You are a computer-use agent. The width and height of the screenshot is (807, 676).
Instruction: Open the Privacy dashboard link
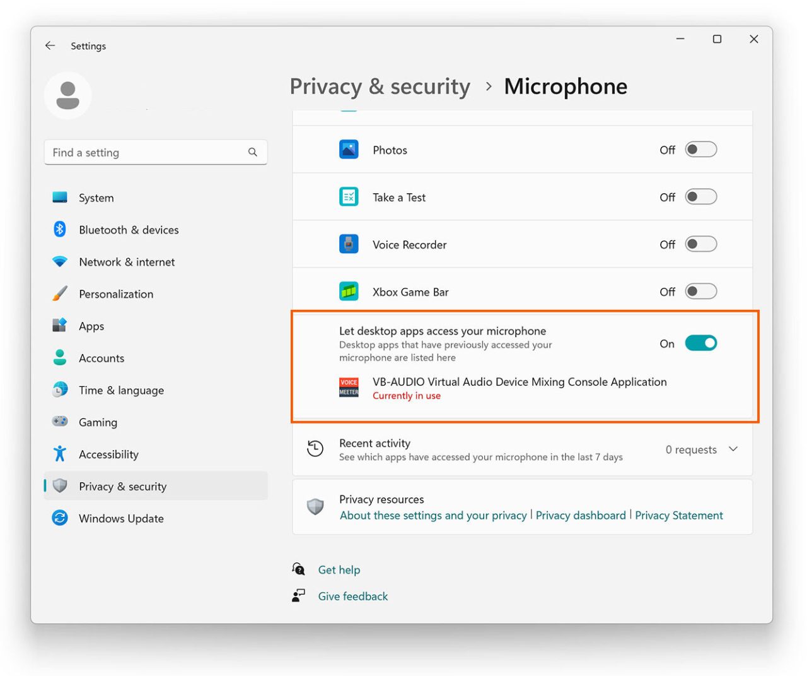click(x=580, y=515)
